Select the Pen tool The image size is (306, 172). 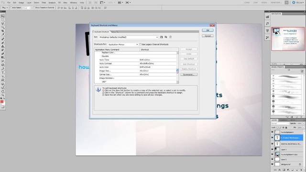3,69
